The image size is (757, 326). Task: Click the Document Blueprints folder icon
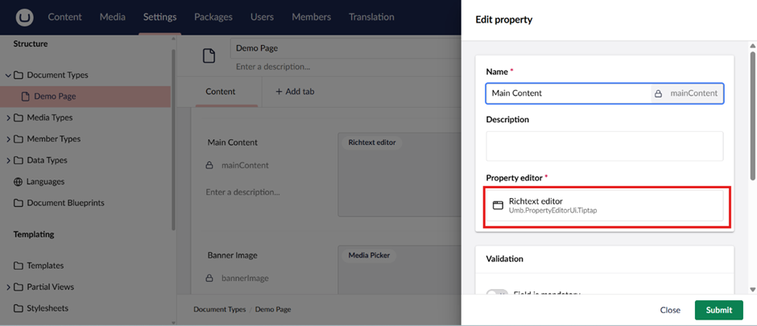click(x=19, y=203)
